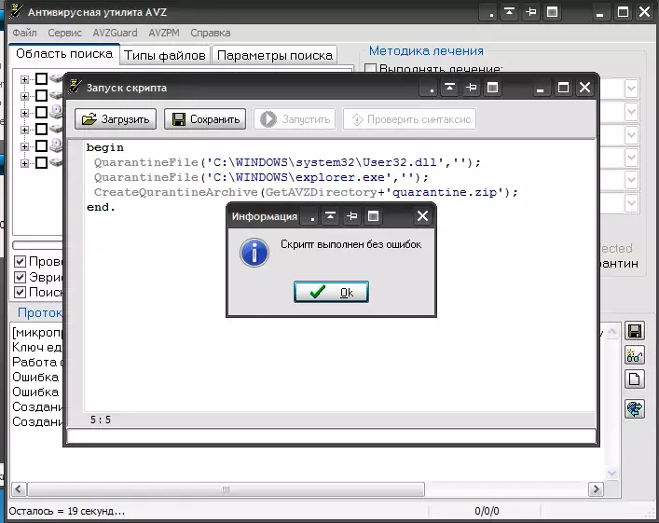Open the second treatment method dropdown
Screen dimensions: 659x523
(x=631, y=112)
